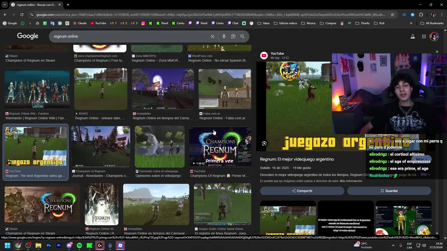Focus the regnum online search field
Screen dimensions: 447x251
[129, 36]
